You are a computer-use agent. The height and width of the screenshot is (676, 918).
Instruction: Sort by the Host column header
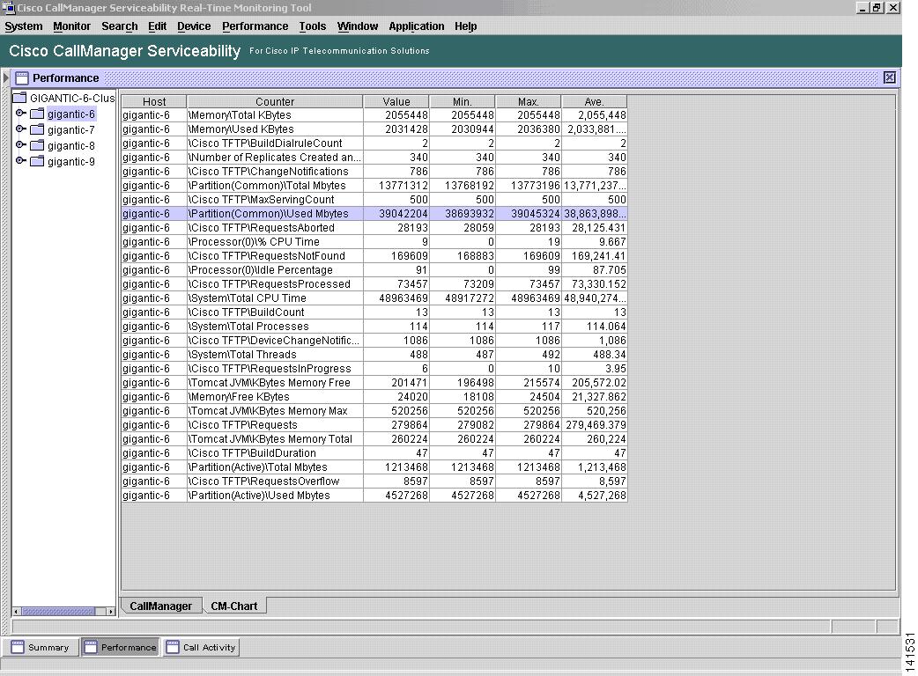[x=154, y=101]
